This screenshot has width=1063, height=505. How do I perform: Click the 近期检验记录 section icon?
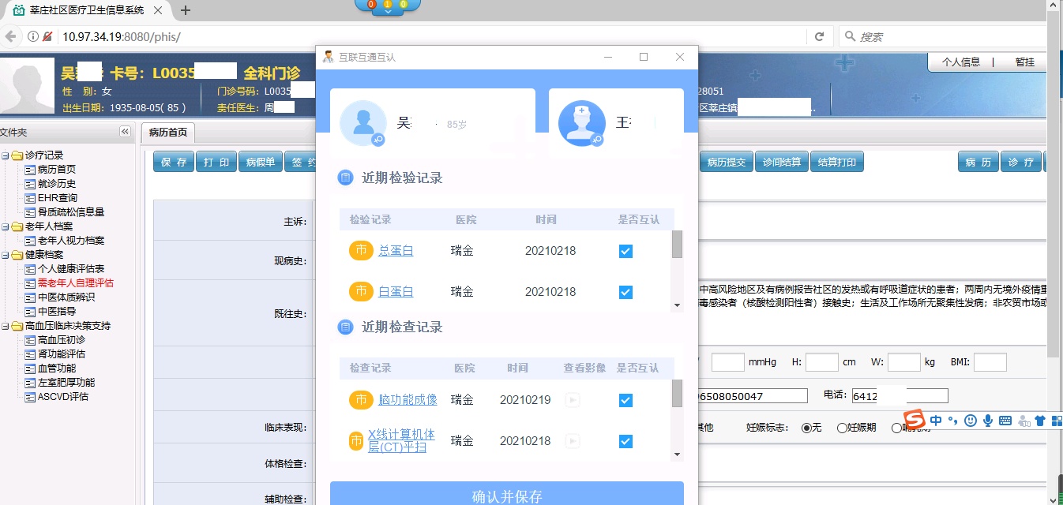pos(345,178)
